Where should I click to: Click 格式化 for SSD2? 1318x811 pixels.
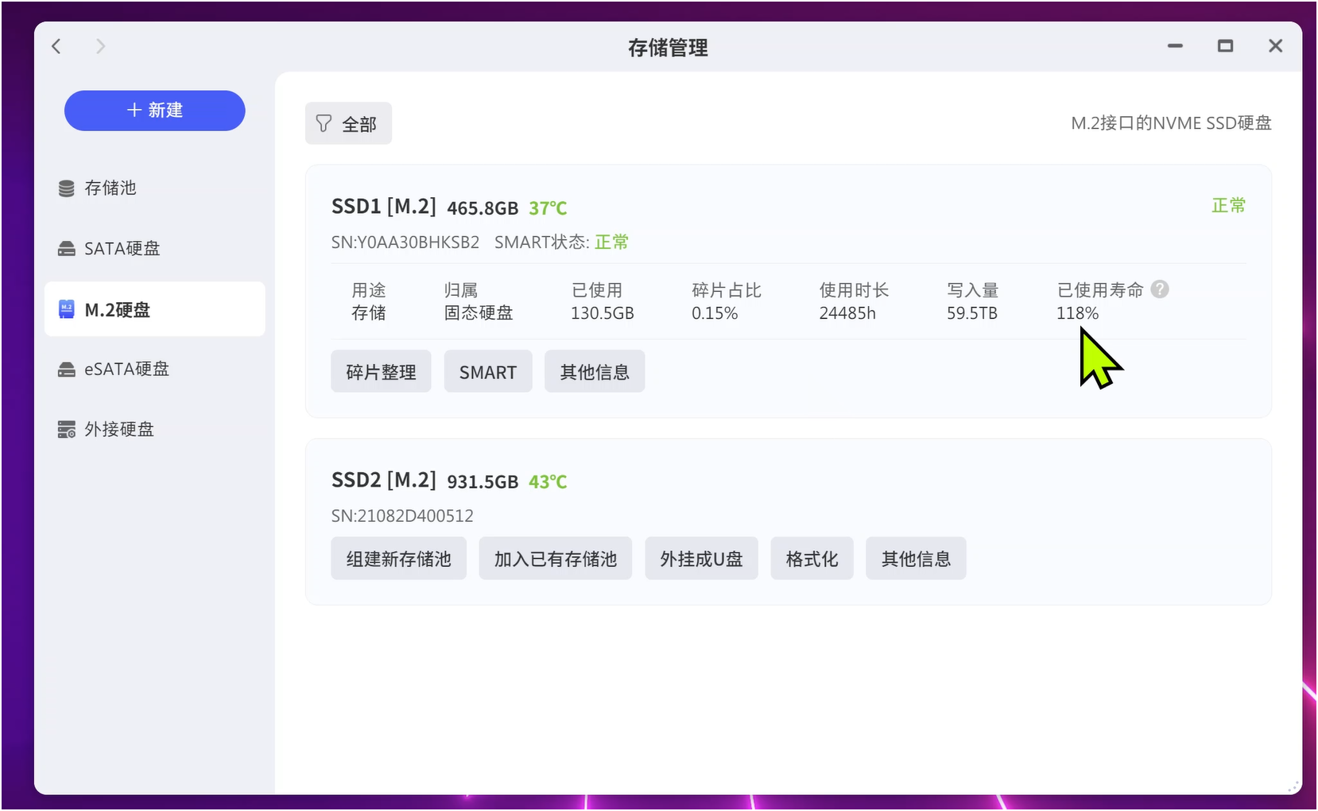[x=812, y=558]
